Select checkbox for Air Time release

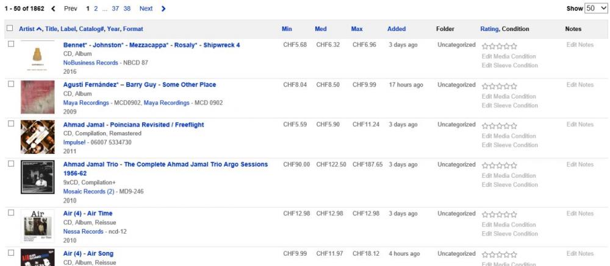(9, 214)
